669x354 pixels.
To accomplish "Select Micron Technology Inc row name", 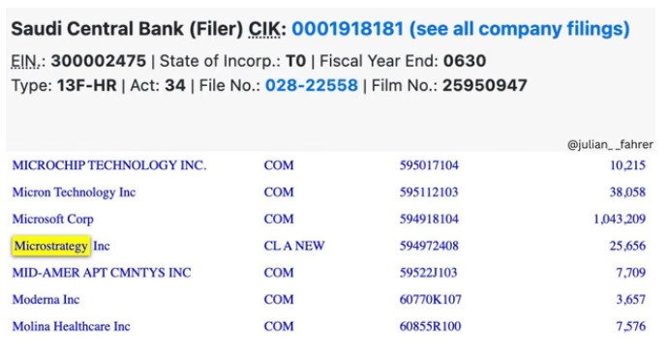I will pyautogui.click(x=74, y=192).
